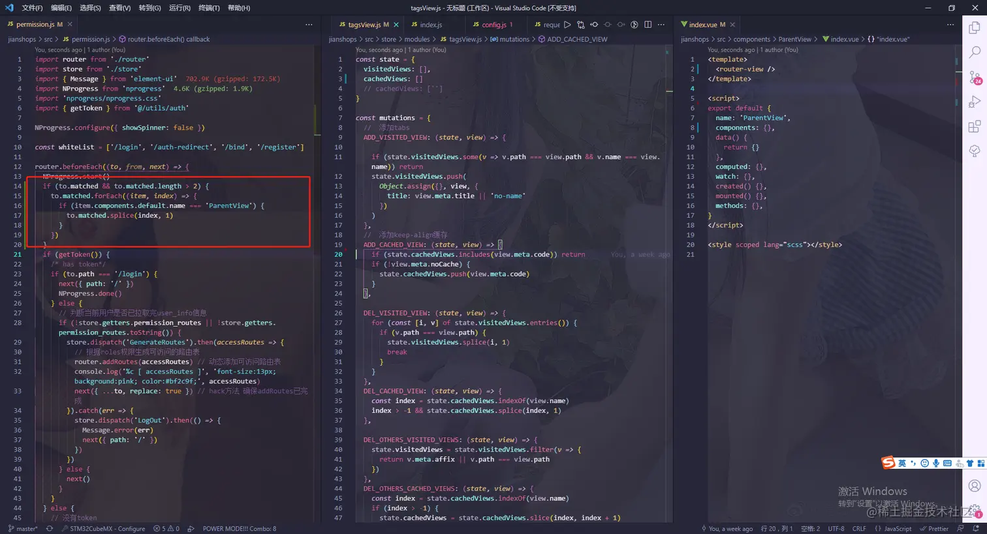This screenshot has height=534, width=987.
Task: Open the Extensions view
Action: coord(974,126)
